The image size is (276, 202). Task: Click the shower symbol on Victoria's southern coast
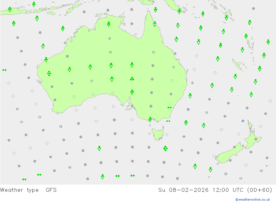coord(150,119)
